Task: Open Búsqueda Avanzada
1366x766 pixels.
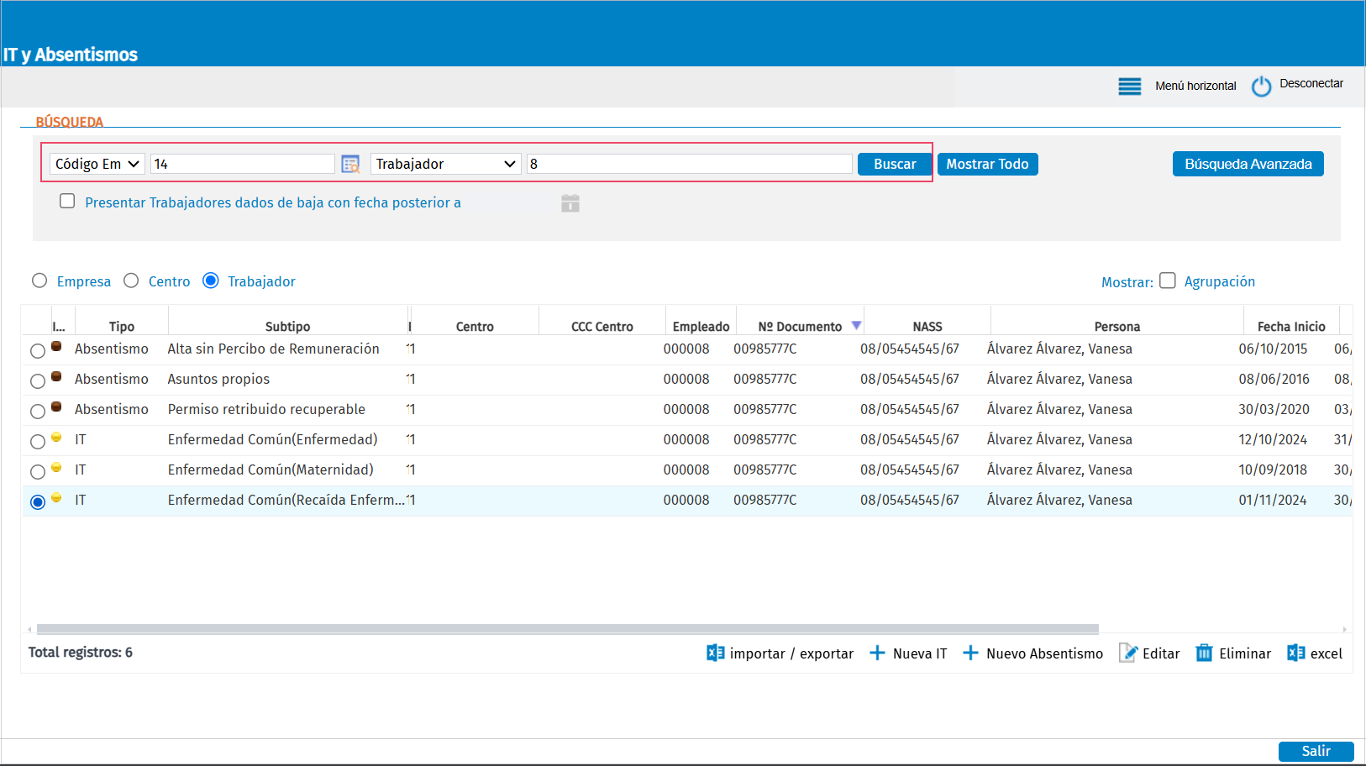Action: coord(1248,164)
